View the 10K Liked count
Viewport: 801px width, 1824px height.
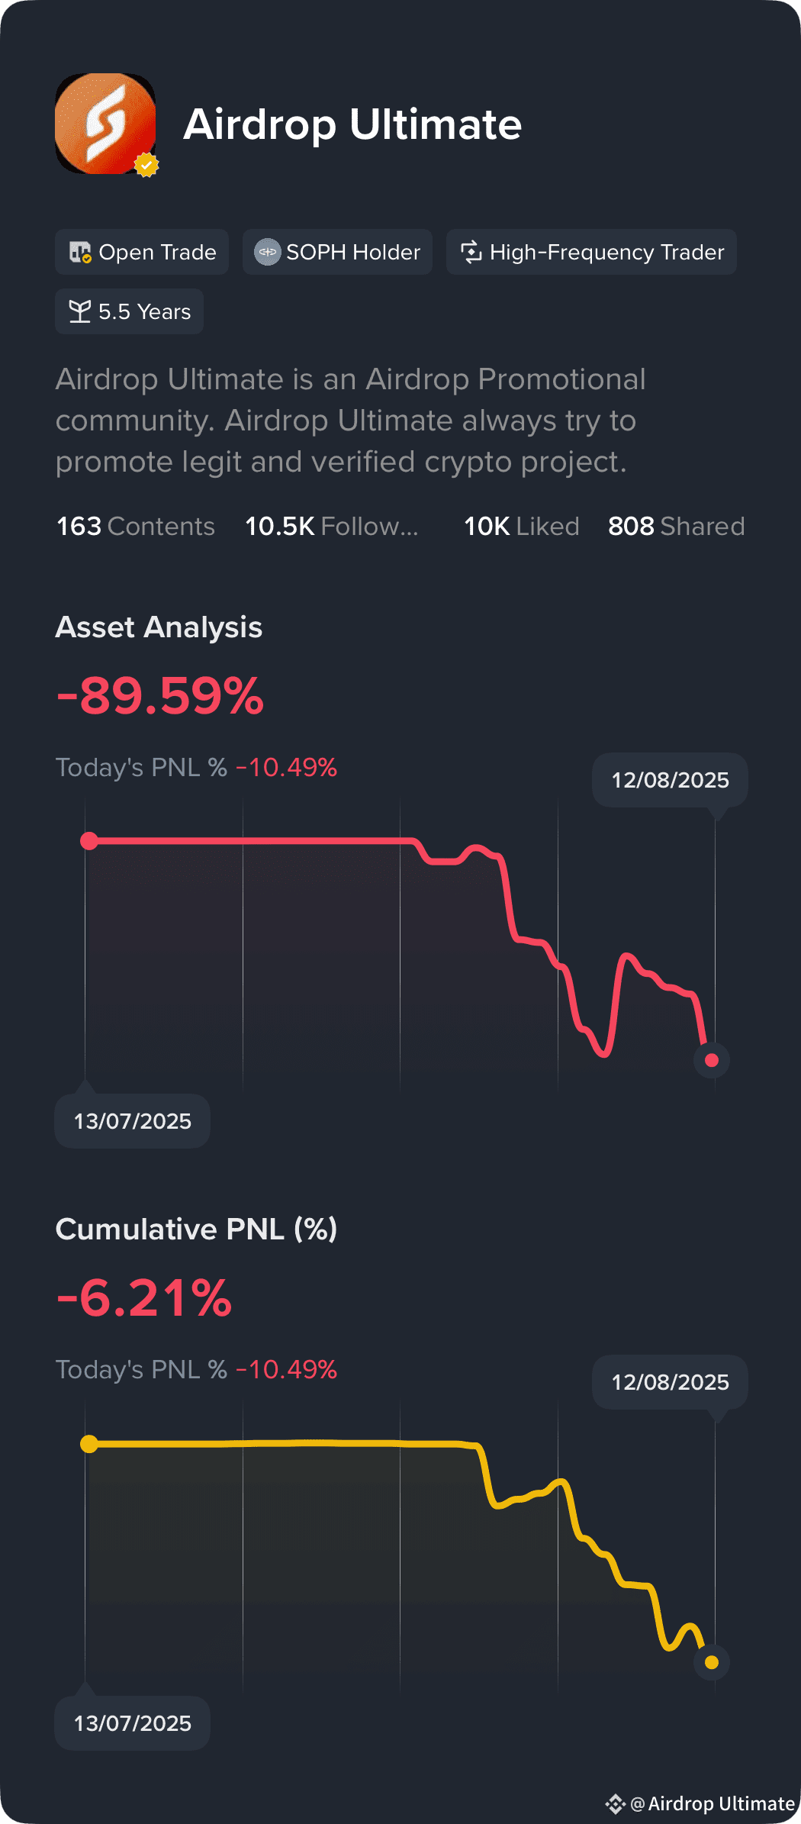pos(522,527)
